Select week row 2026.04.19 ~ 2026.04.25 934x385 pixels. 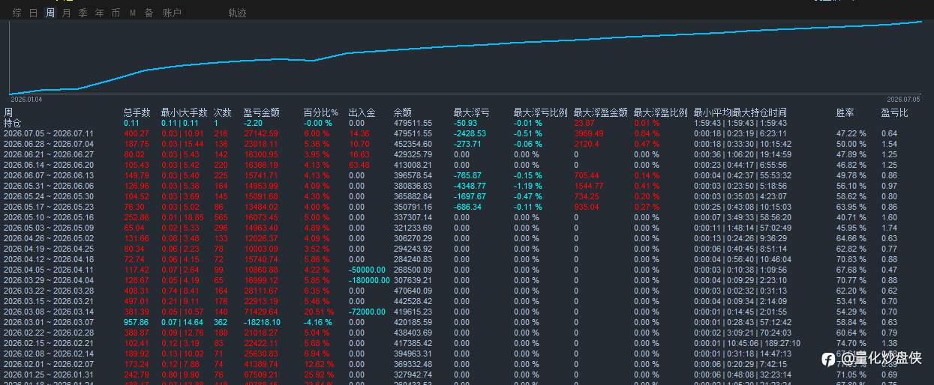point(49,249)
